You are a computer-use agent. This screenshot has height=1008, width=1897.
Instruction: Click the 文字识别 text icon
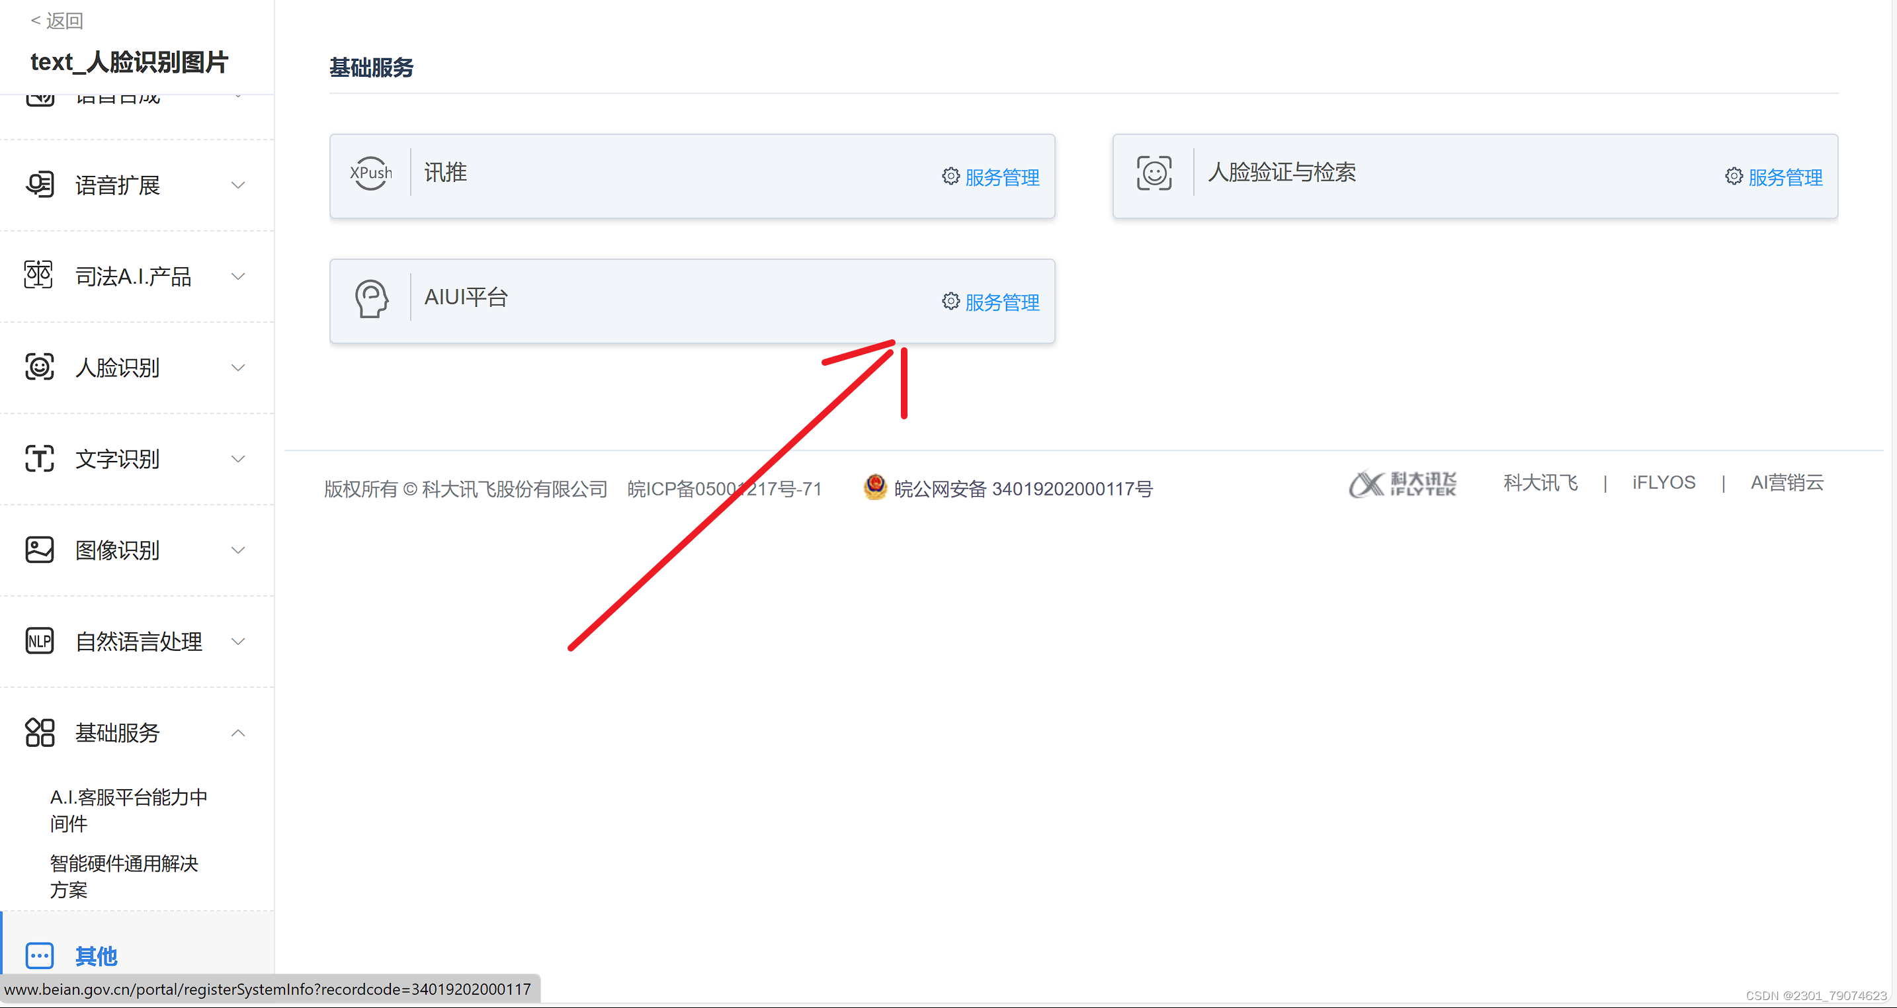coord(40,458)
